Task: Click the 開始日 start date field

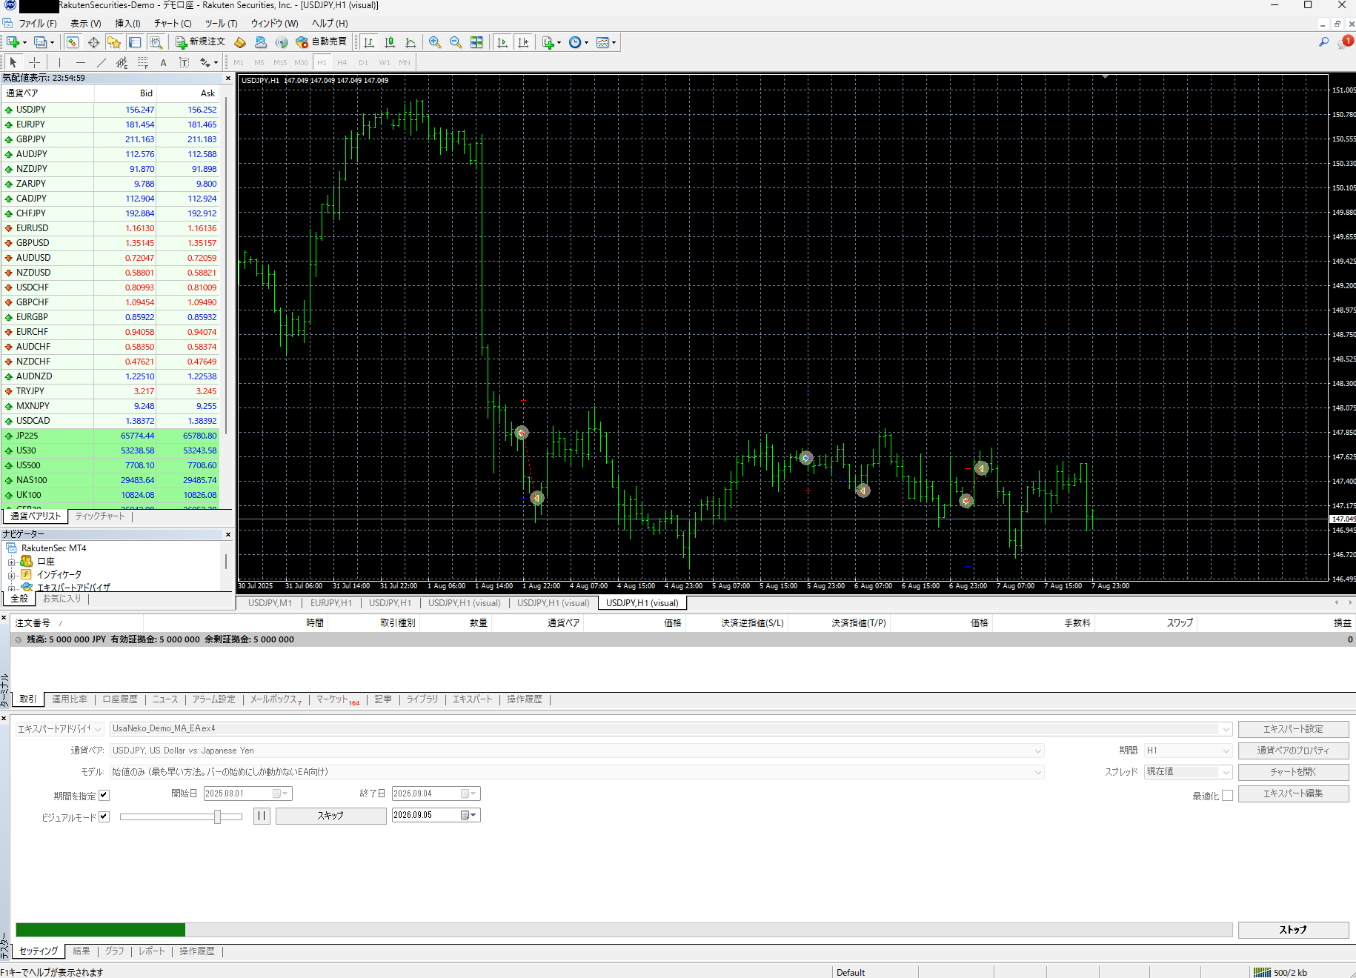Action: coord(247,794)
